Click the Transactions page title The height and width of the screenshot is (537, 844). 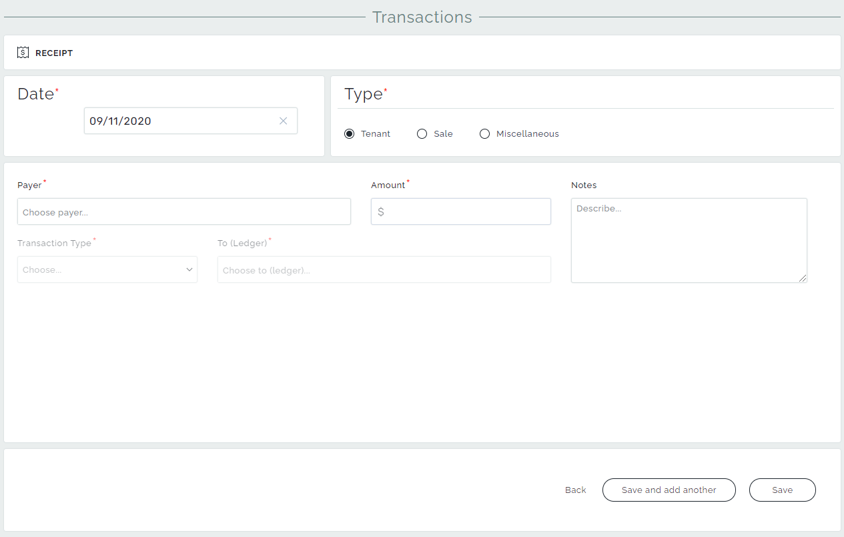422,17
